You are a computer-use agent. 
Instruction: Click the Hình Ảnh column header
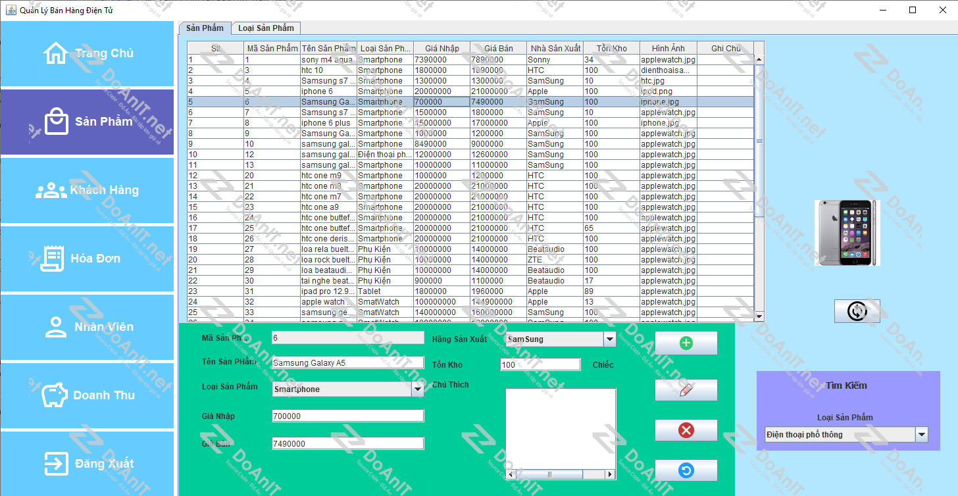[x=668, y=49]
